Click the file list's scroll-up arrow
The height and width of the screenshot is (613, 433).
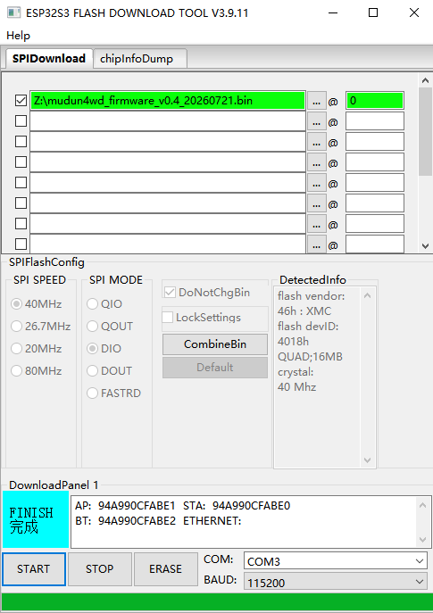coord(426,80)
